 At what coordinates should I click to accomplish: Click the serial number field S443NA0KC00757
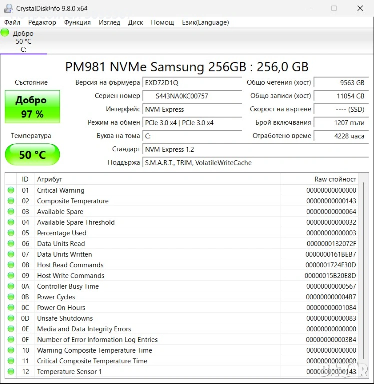(192, 96)
